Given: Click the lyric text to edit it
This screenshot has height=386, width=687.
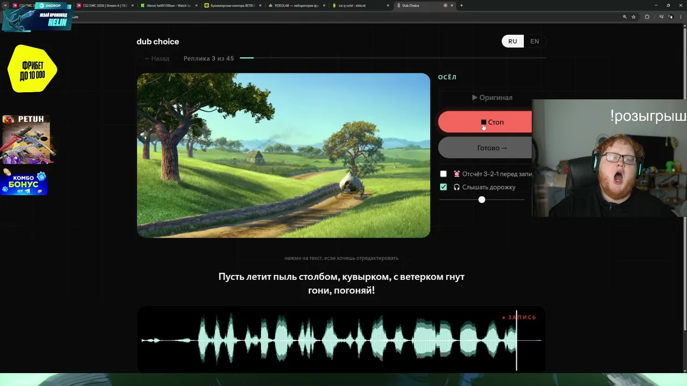Looking at the screenshot, I should pyautogui.click(x=341, y=284).
